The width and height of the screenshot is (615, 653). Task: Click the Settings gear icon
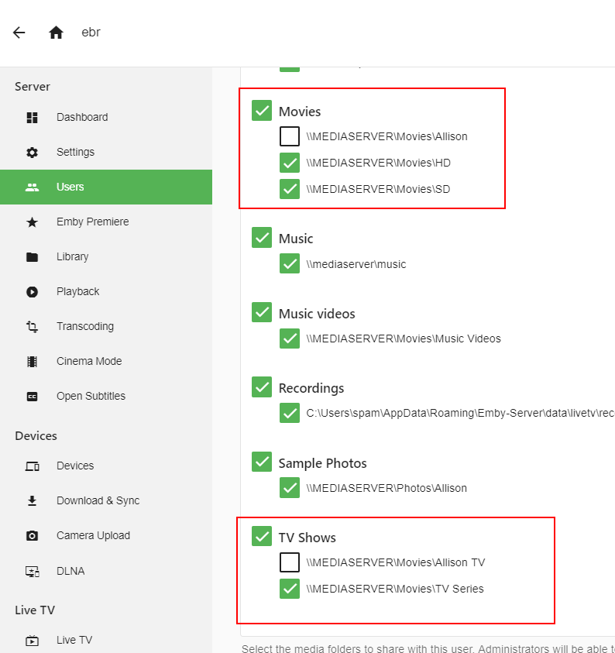click(x=32, y=153)
